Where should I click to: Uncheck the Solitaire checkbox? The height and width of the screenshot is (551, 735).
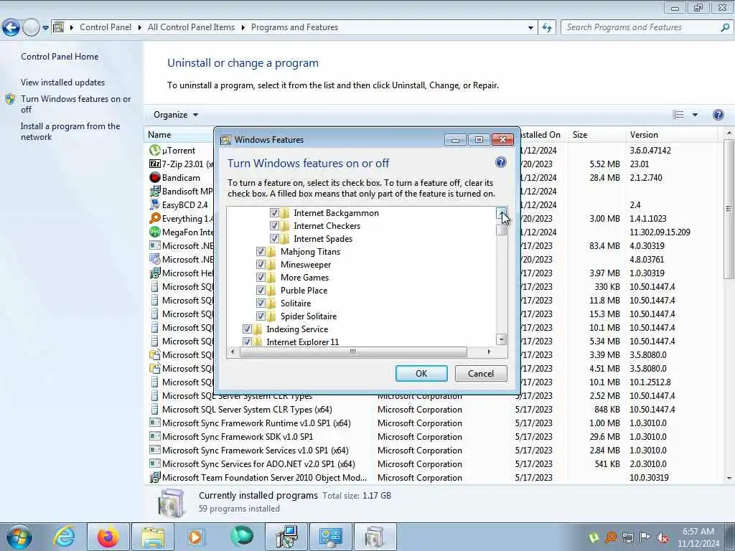tap(261, 303)
